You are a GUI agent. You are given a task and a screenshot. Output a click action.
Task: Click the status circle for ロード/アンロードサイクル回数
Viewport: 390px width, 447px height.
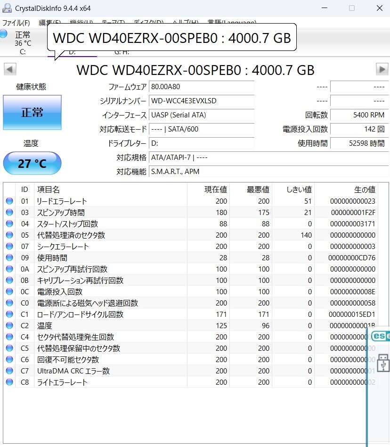coord(9,314)
